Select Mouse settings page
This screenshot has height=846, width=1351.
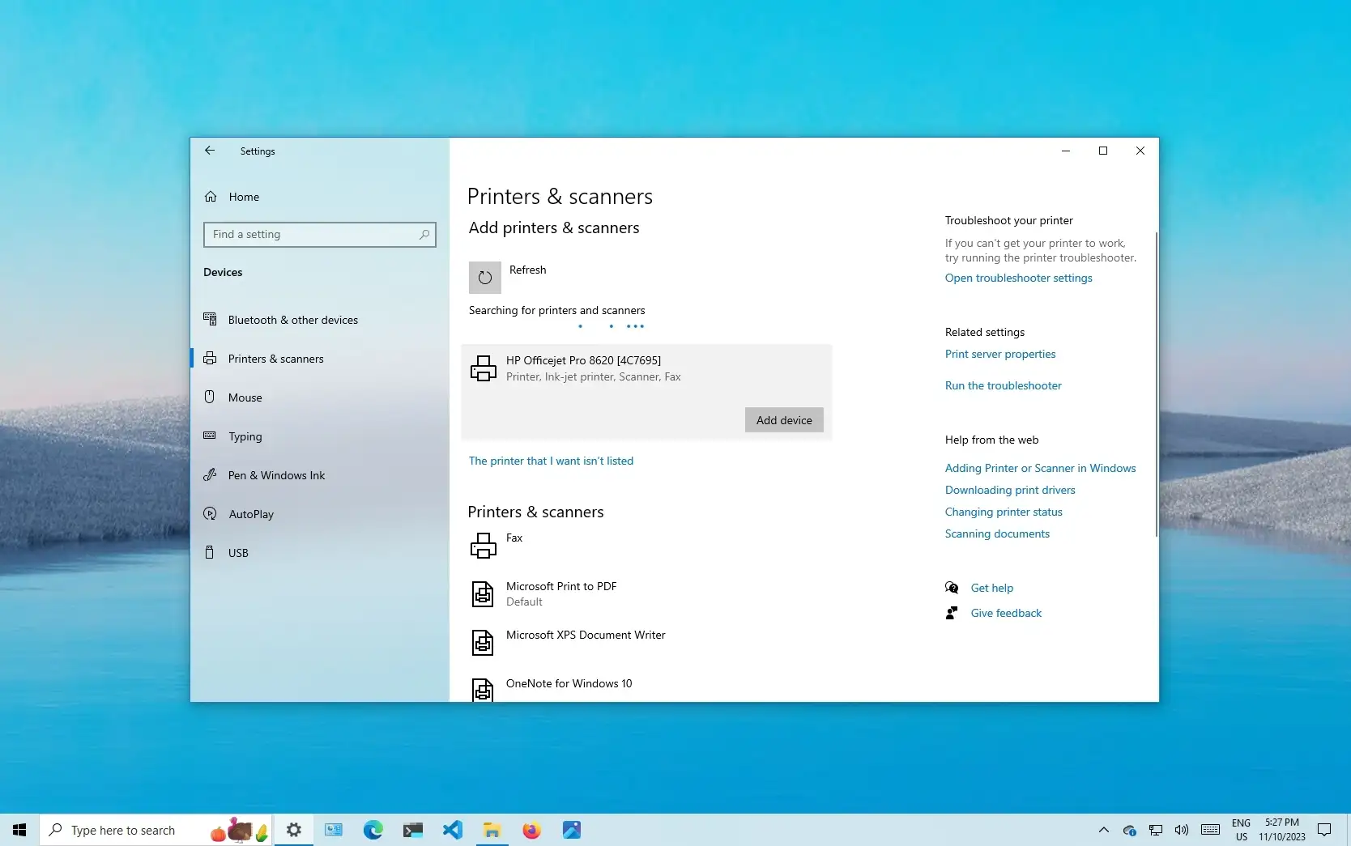coord(320,397)
